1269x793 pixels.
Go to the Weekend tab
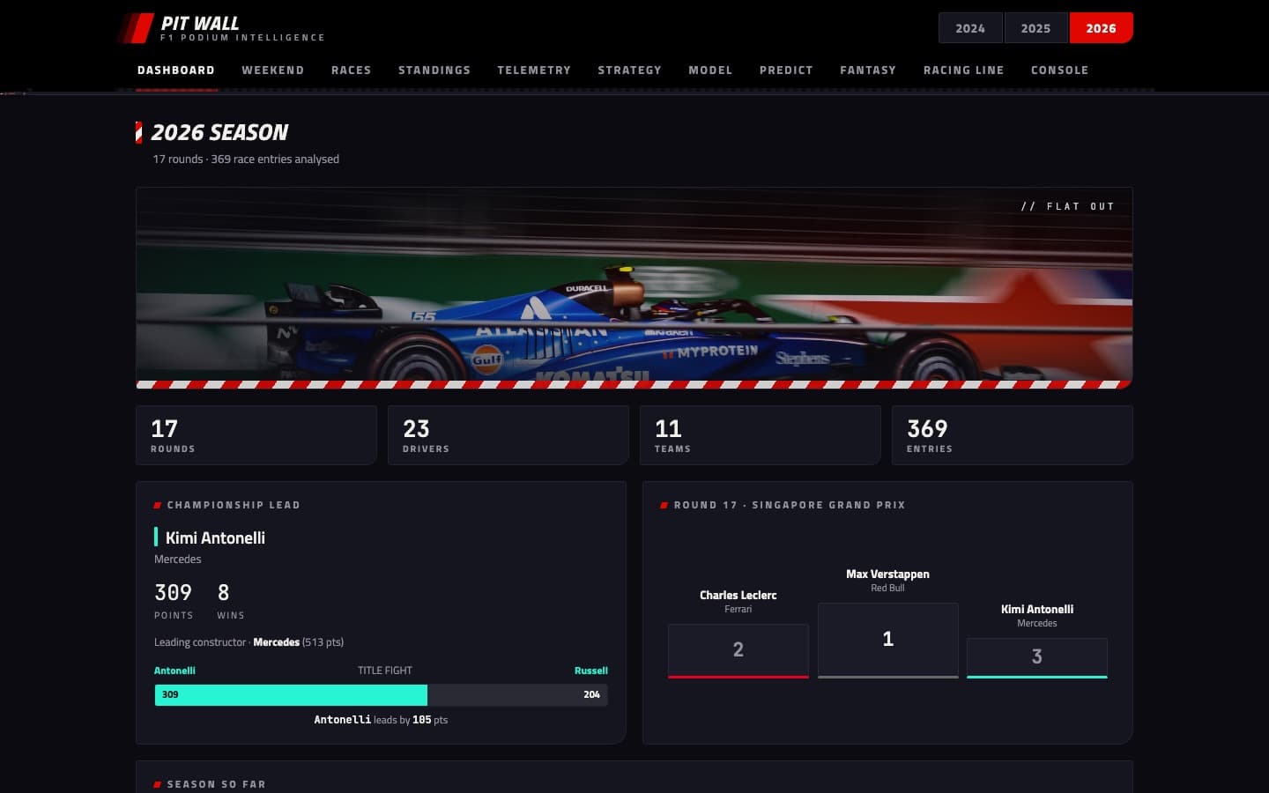coord(273,70)
